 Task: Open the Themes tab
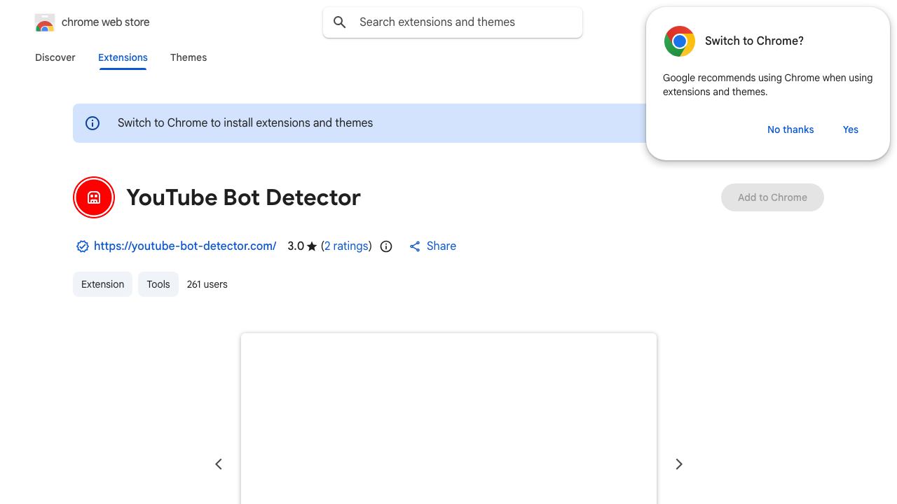click(x=189, y=57)
